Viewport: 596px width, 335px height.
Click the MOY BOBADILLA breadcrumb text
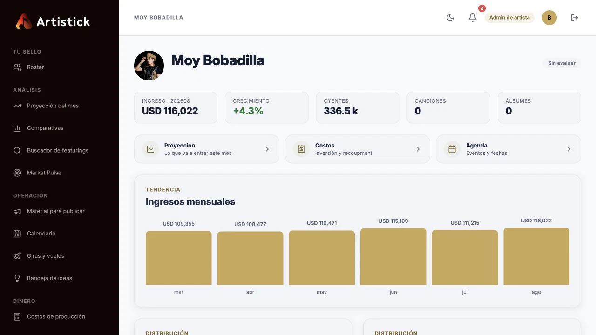159,18
